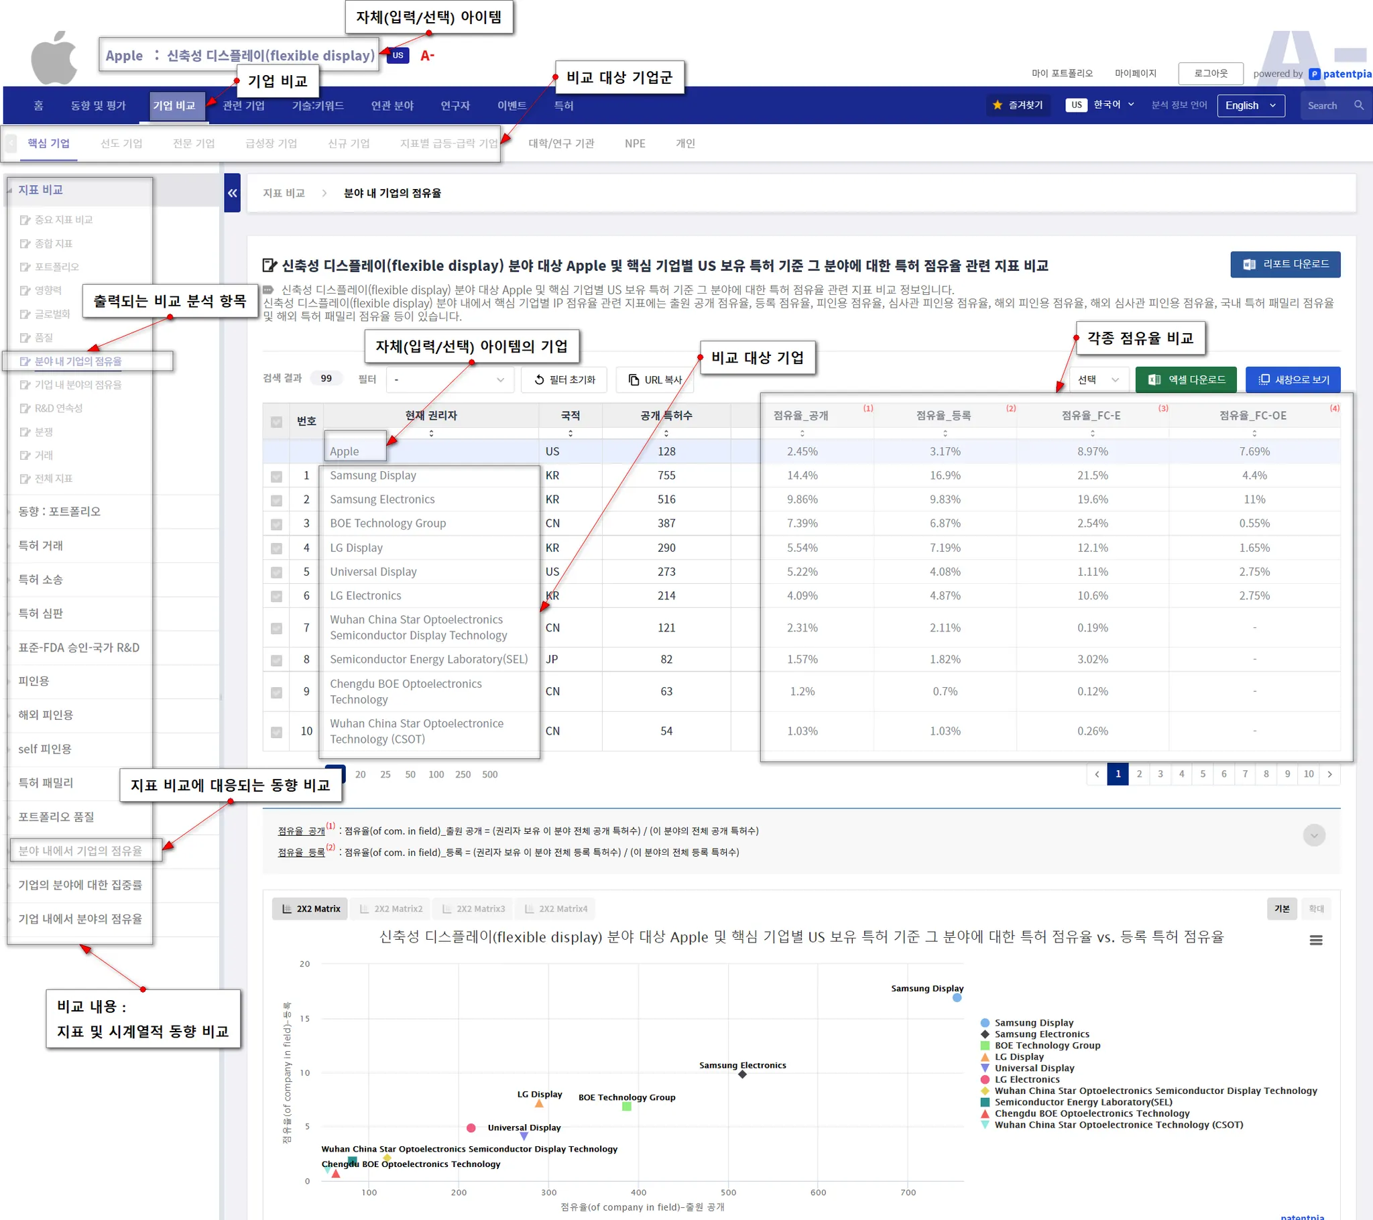This screenshot has width=1373, height=1220.
Task: Click the Apple logo icon
Action: coord(54,58)
